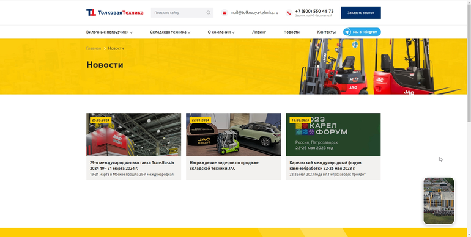Screen dimensions: 471x237
Task: Click the 'Новости' breadcrumb item
Action: [x=116, y=48]
